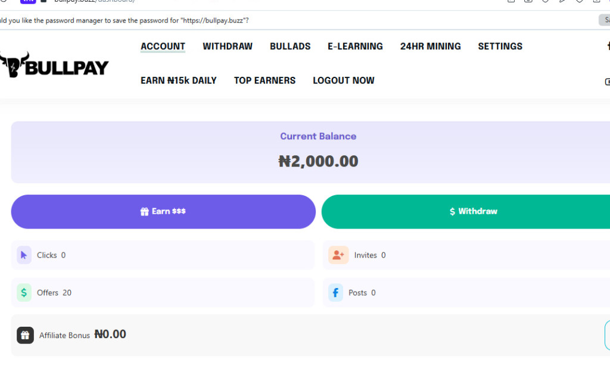
Task: Go to 24HR MINING
Action: click(x=430, y=46)
